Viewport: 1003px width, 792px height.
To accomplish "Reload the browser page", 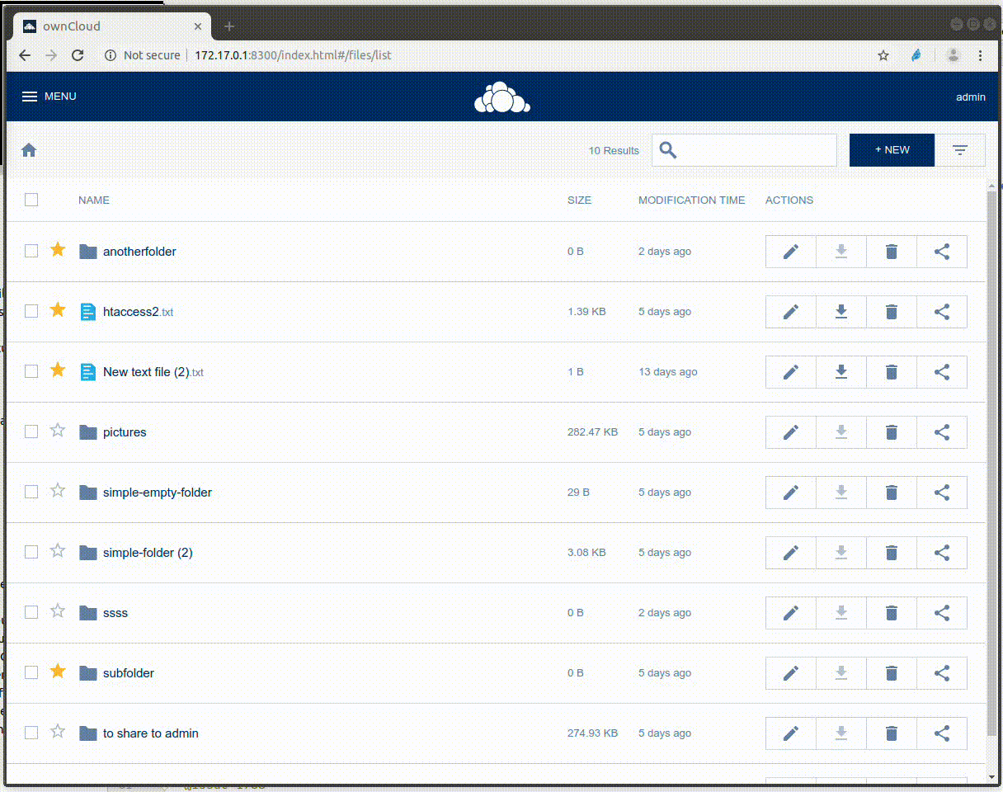I will click(x=78, y=55).
